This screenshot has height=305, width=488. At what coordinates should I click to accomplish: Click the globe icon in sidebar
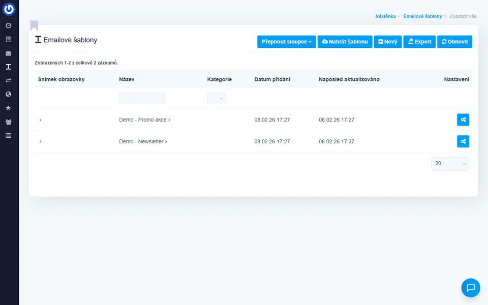pos(8,94)
